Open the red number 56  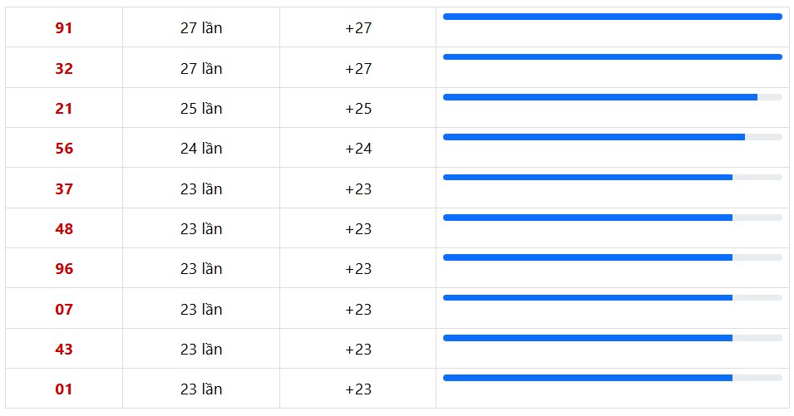64,148
